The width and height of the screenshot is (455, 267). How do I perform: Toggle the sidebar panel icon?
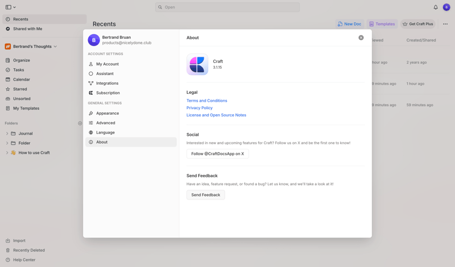click(9, 7)
